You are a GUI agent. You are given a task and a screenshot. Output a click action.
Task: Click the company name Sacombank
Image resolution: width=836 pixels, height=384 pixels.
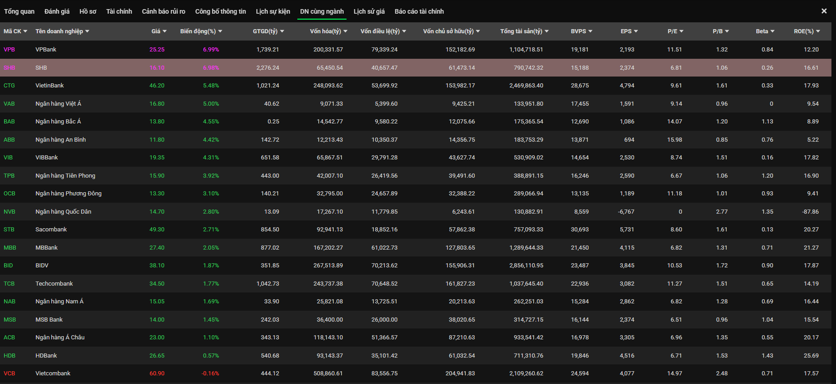coord(51,230)
